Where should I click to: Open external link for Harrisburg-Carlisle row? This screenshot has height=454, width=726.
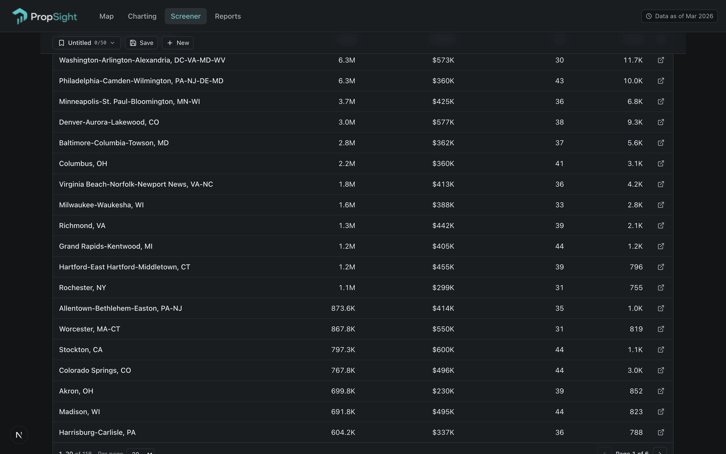[661, 432]
